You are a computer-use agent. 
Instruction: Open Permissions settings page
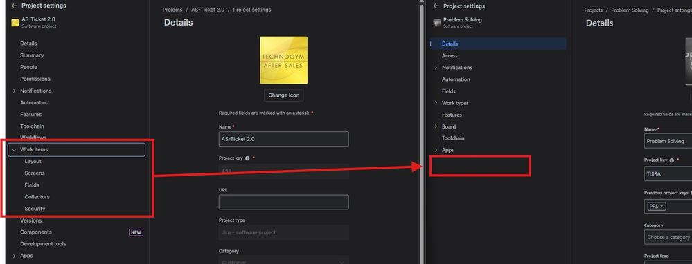click(35, 79)
